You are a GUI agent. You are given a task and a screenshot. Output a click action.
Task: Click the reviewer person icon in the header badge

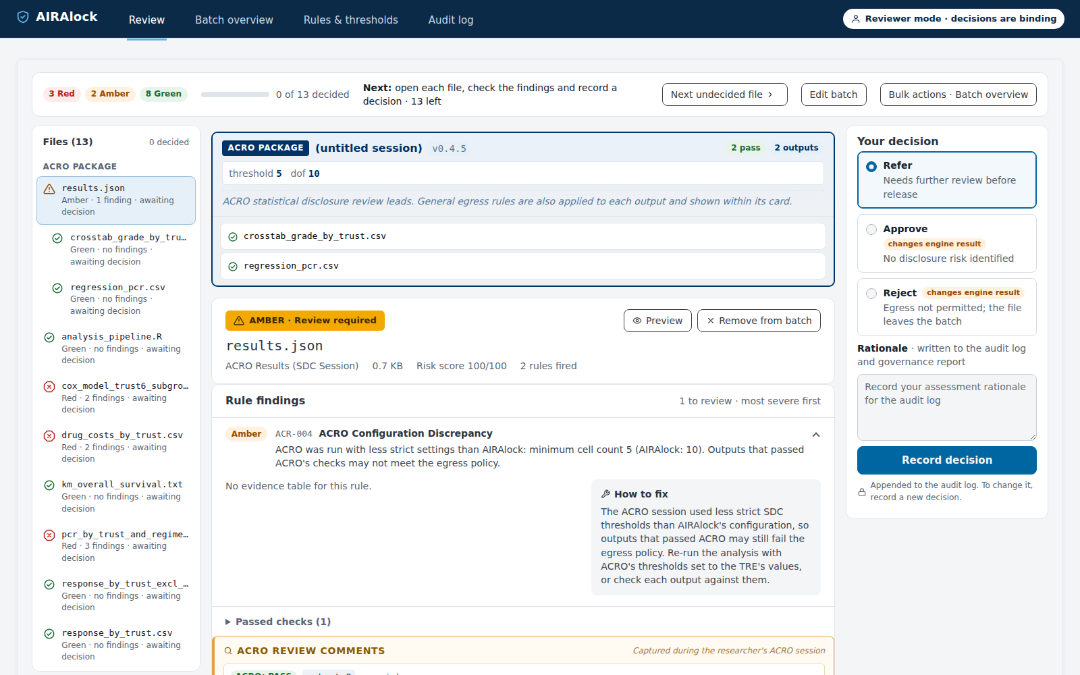coord(856,19)
